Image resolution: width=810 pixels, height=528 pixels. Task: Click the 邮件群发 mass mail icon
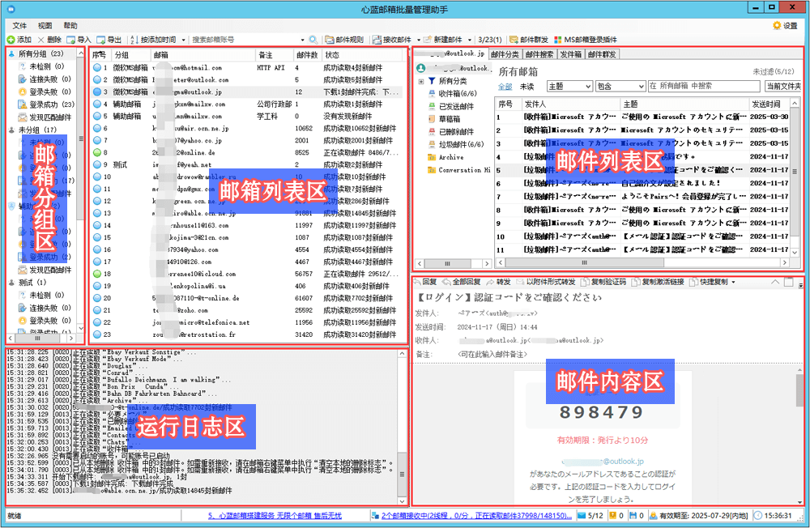tap(514, 40)
